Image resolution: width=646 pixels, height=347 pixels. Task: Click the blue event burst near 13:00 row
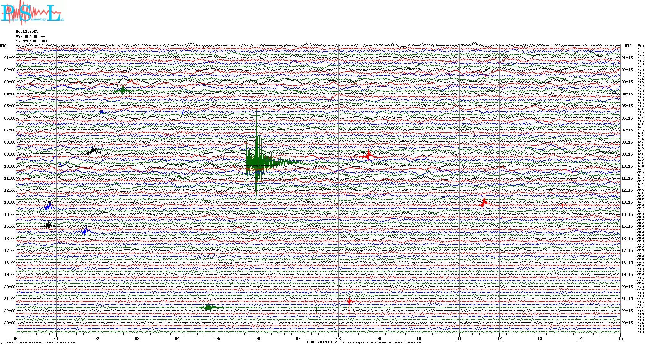48,207
